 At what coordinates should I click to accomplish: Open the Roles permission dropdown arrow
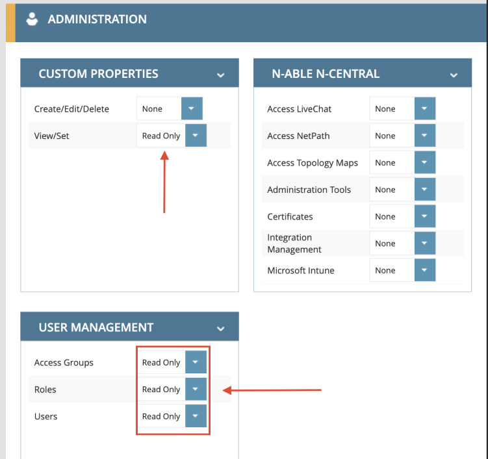click(196, 390)
